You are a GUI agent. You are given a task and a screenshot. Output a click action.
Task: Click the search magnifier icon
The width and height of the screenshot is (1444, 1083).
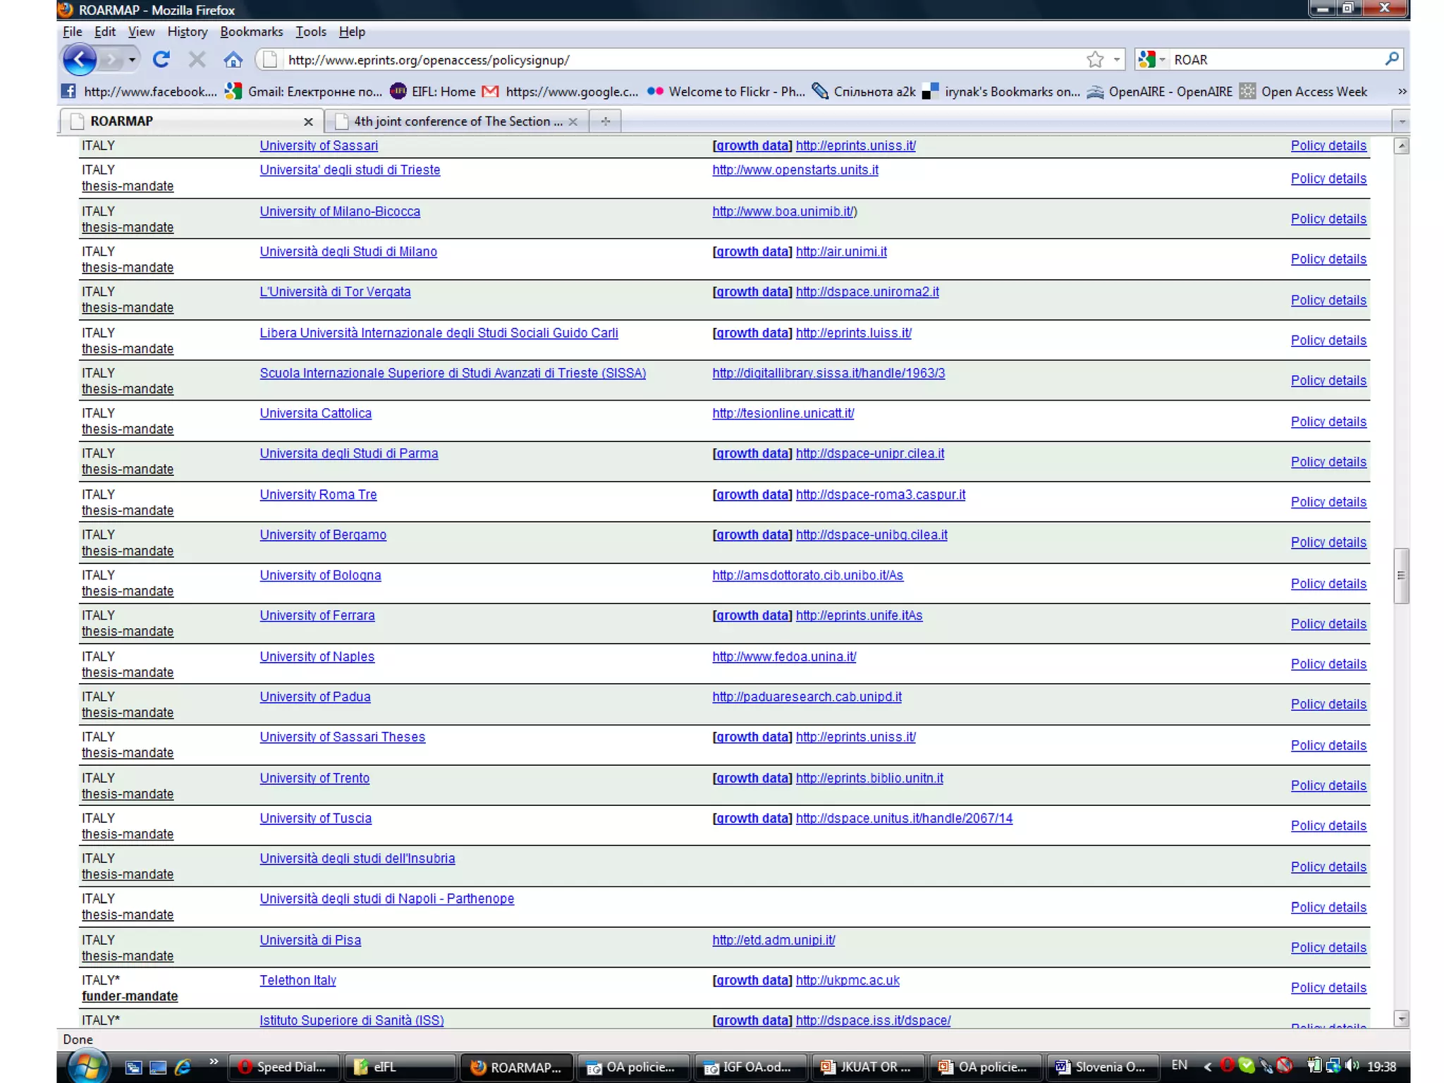1391,60
